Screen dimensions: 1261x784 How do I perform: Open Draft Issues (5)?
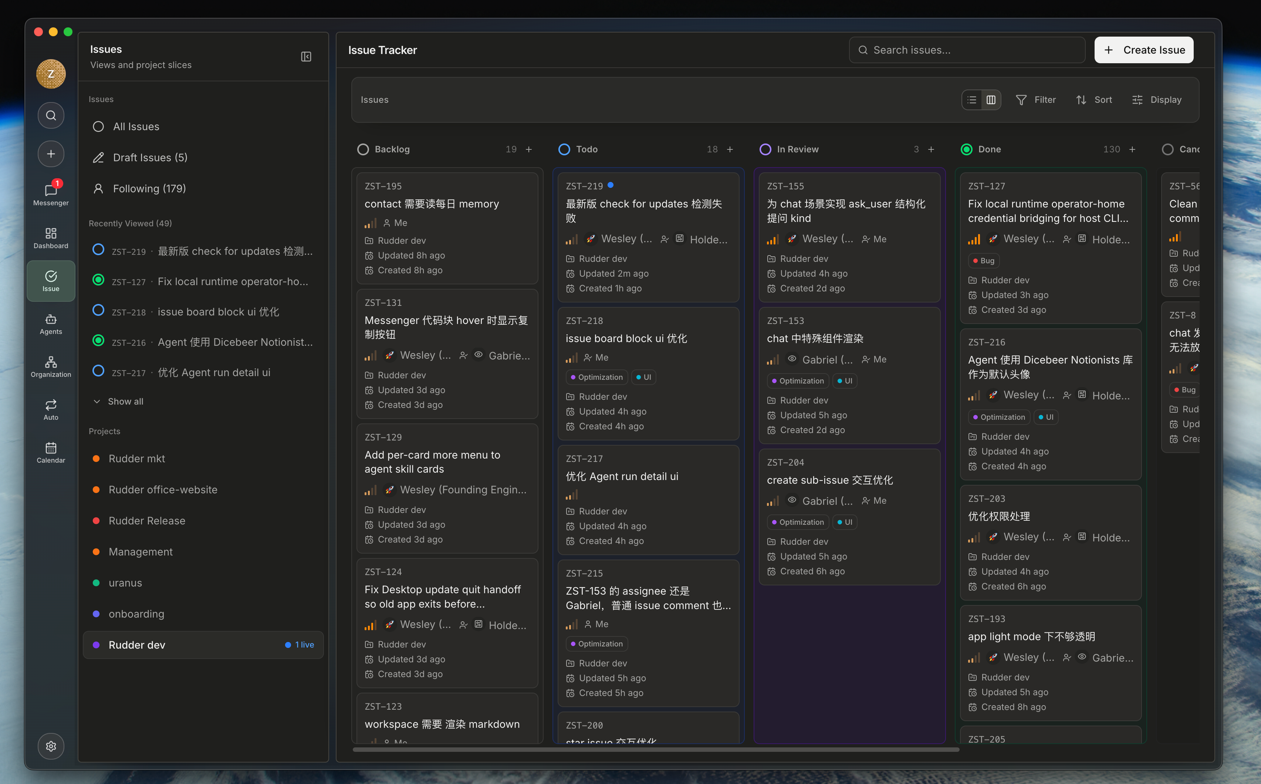coord(203,158)
